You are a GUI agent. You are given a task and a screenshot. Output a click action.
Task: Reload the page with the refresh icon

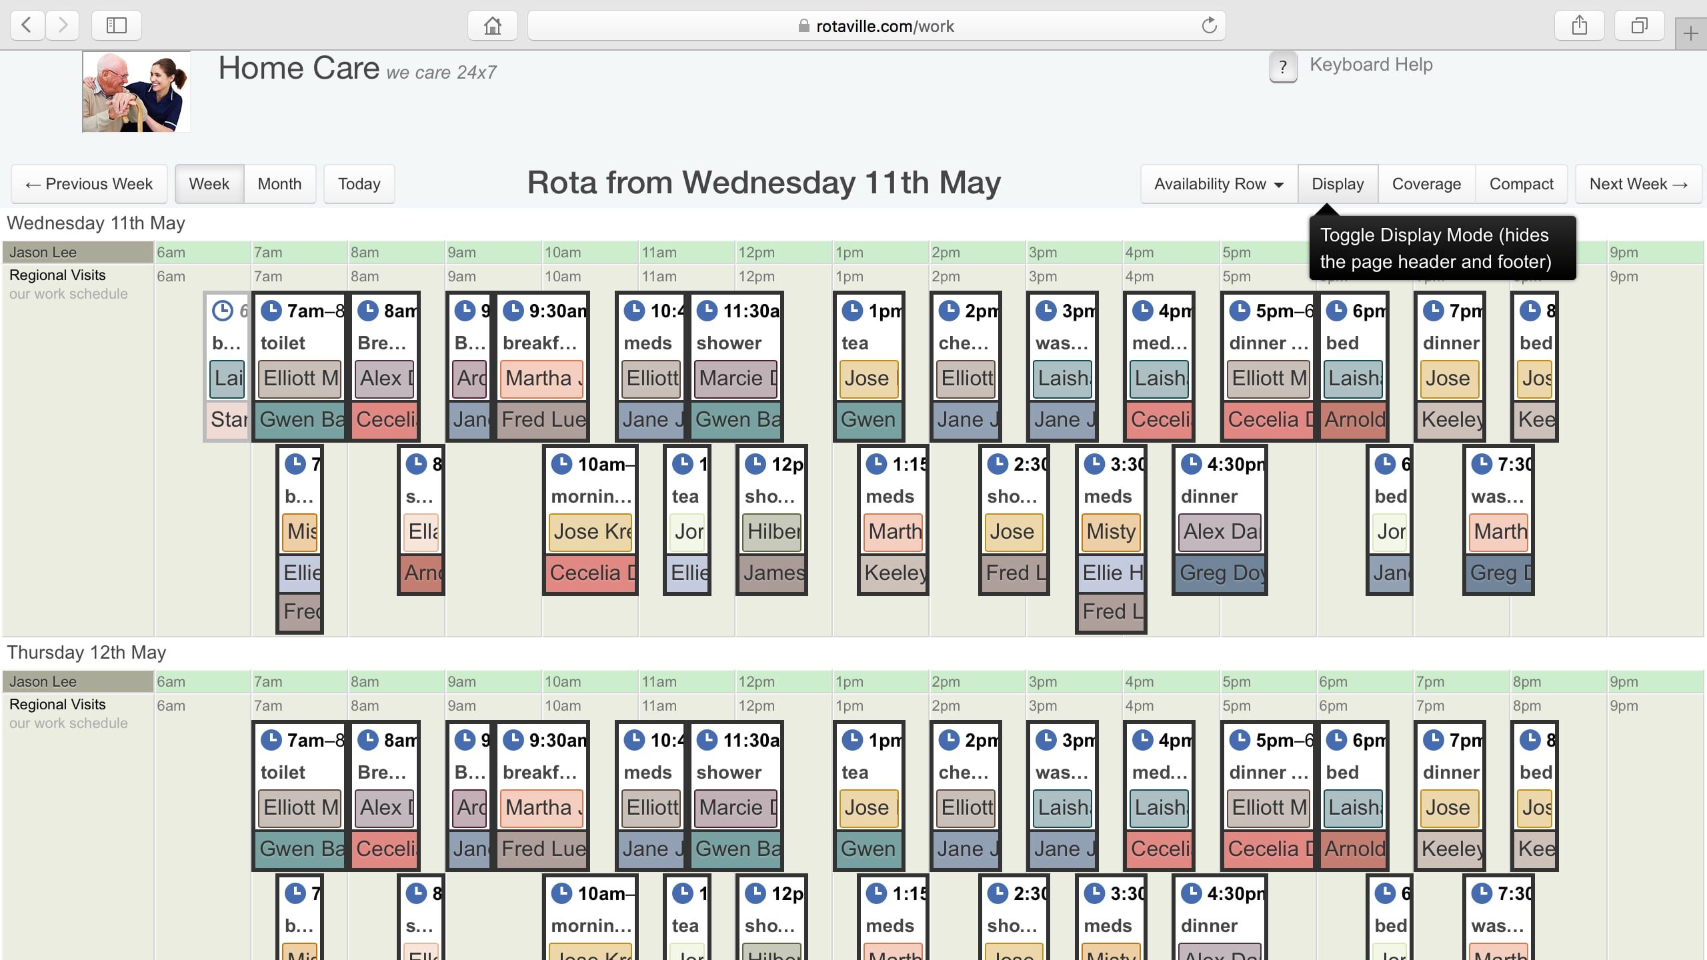click(1209, 25)
